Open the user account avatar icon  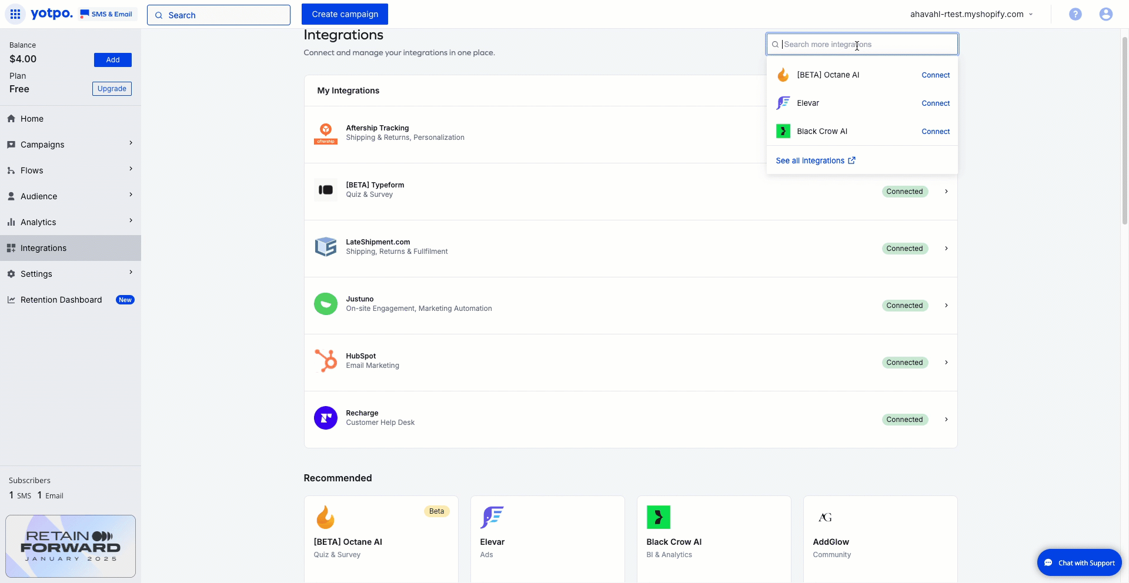pyautogui.click(x=1105, y=14)
